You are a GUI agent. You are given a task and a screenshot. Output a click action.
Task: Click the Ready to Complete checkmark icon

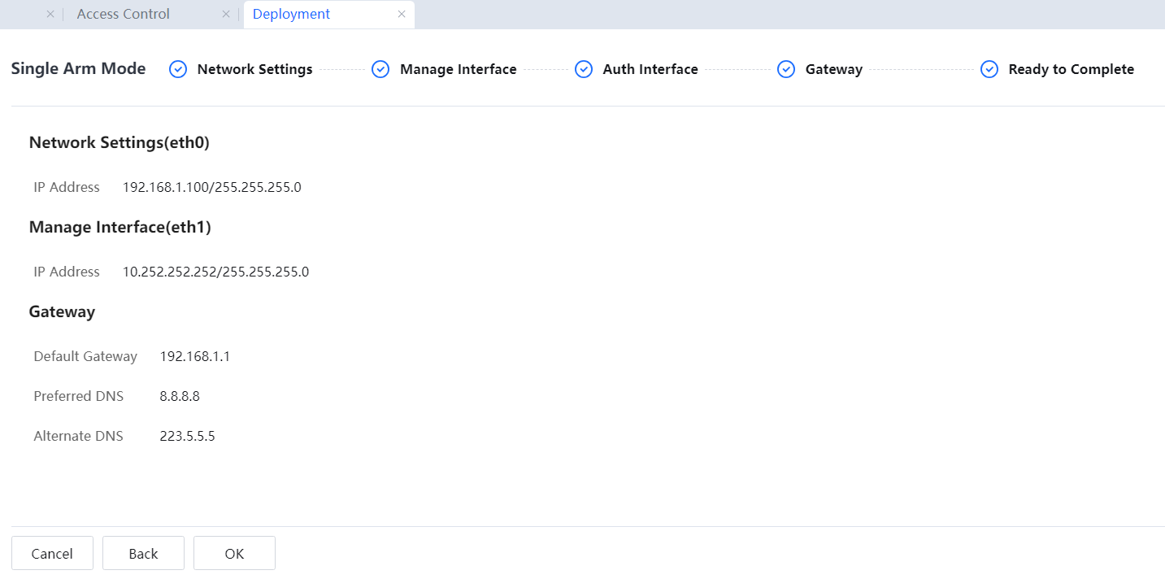[x=989, y=70]
